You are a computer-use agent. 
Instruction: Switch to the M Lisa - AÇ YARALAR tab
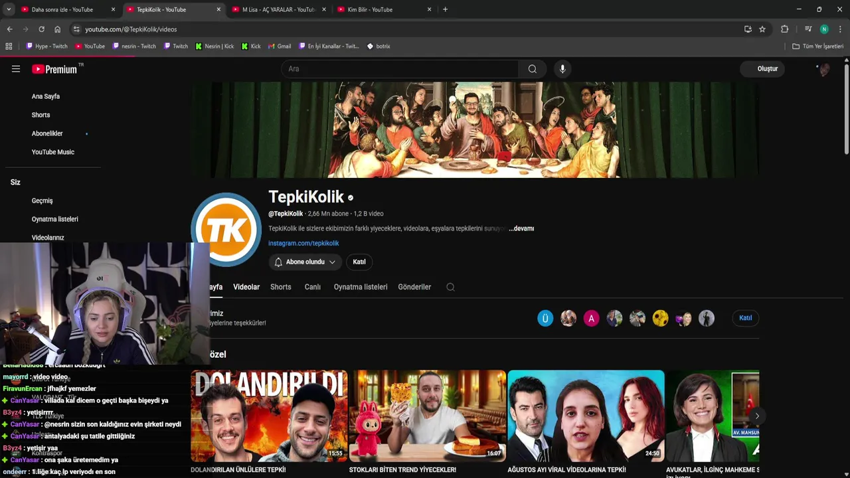(x=278, y=9)
